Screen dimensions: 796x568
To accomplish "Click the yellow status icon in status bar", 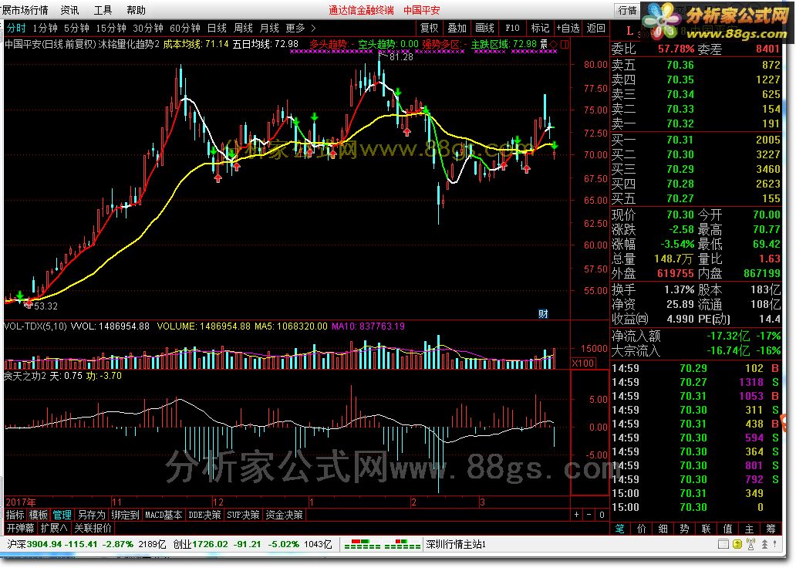I will point(737,544).
